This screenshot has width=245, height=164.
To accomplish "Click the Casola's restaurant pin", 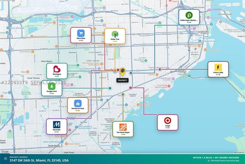I will coord(157,75).
